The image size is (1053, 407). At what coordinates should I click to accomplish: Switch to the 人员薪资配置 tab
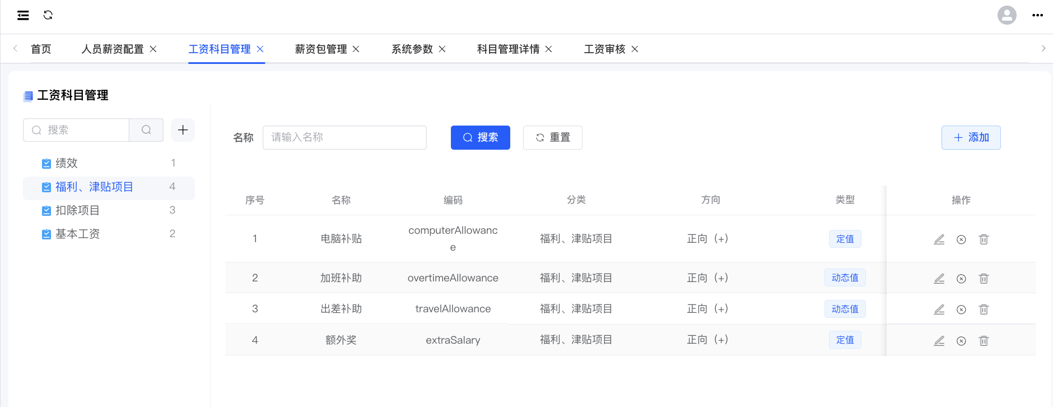(113, 49)
